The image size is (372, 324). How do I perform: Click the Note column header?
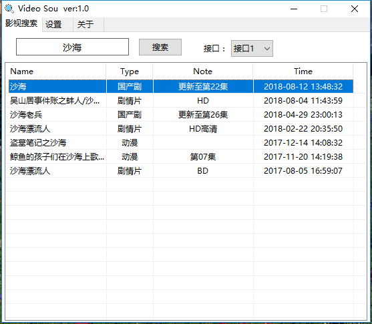point(203,71)
